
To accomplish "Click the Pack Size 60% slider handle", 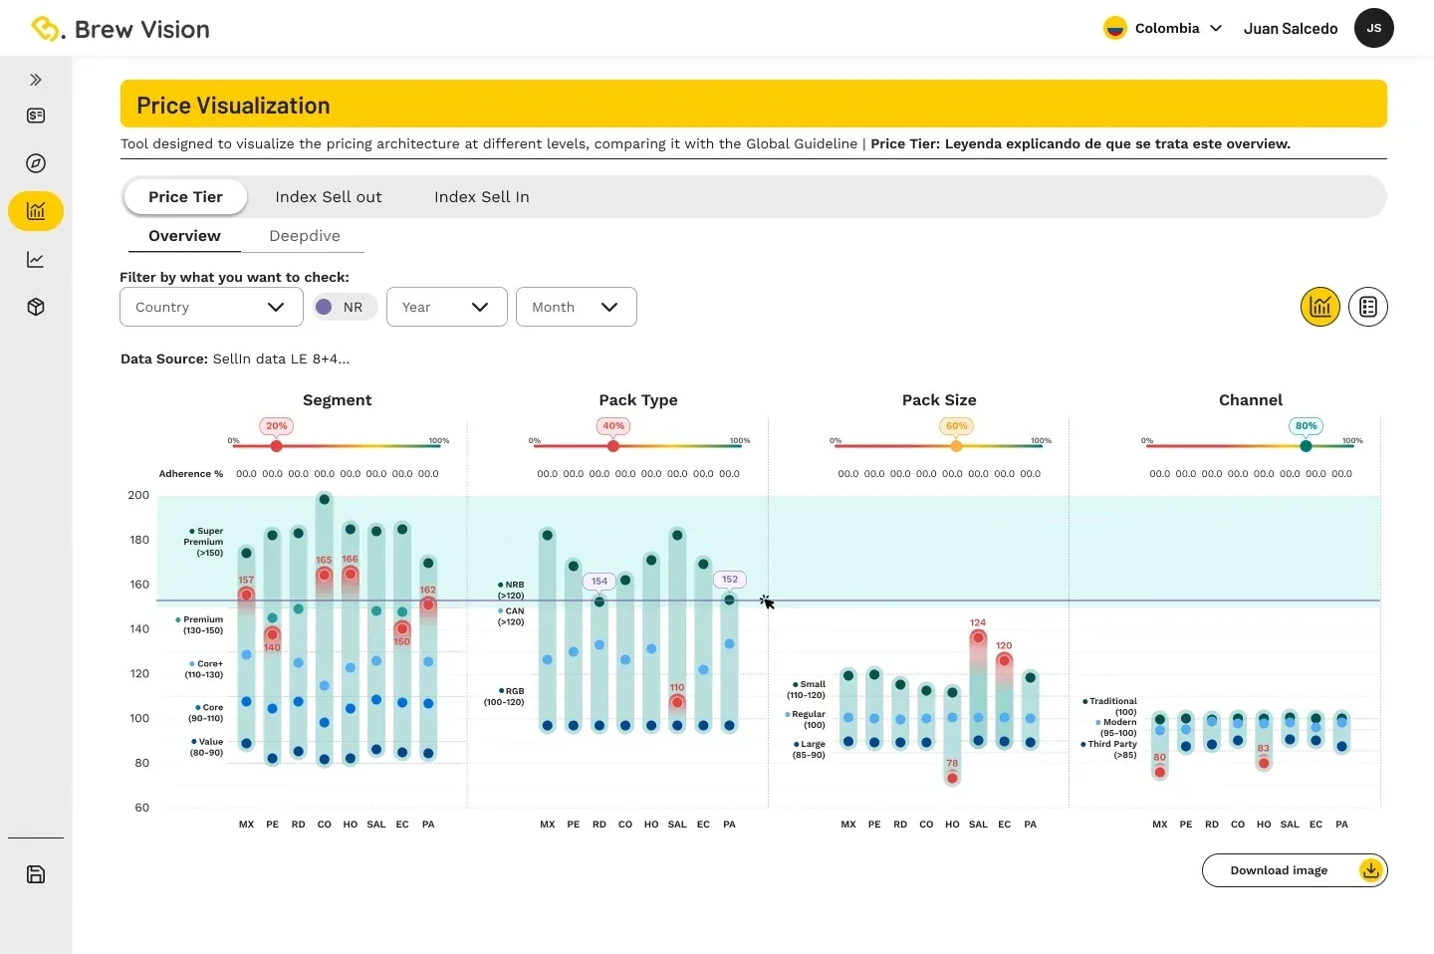I will pyautogui.click(x=957, y=446).
